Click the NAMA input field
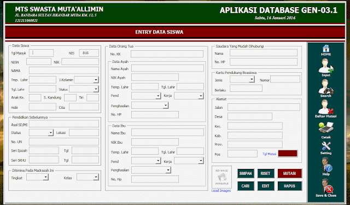The image size is (350, 205). point(64,71)
